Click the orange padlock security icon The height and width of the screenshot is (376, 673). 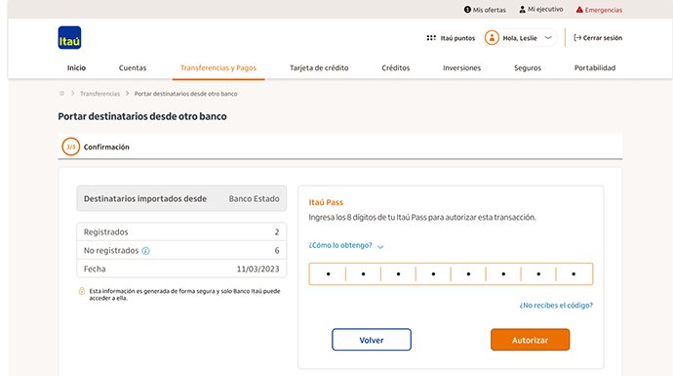(x=82, y=291)
